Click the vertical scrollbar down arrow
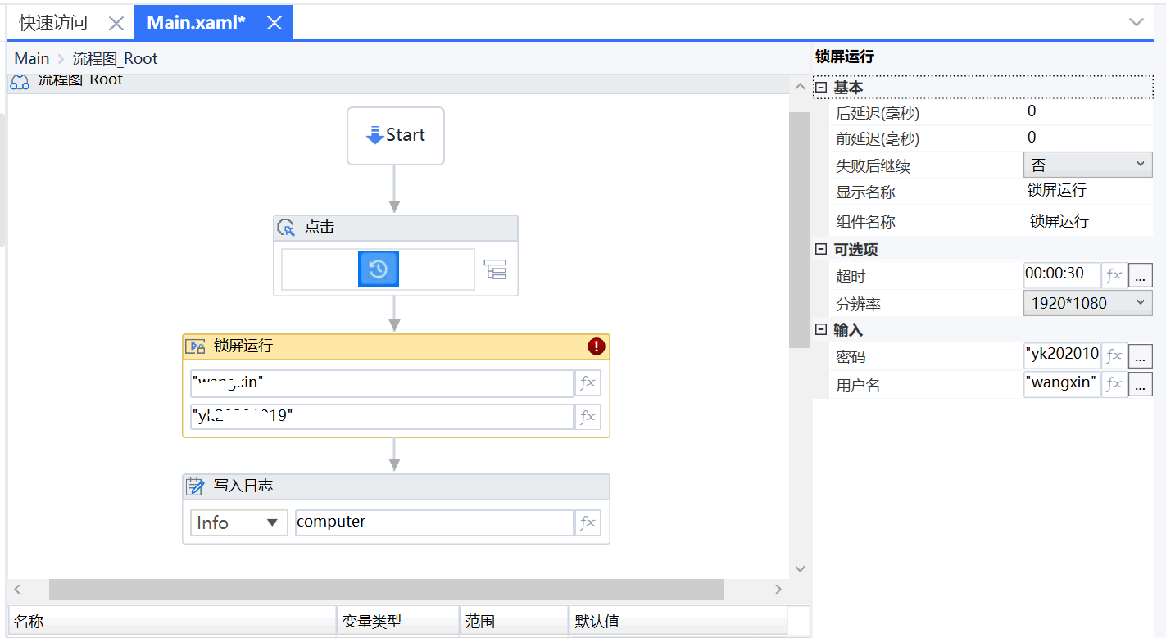 click(x=800, y=569)
